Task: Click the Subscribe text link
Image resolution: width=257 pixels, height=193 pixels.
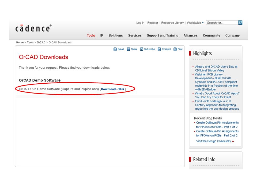Action: click(x=149, y=49)
